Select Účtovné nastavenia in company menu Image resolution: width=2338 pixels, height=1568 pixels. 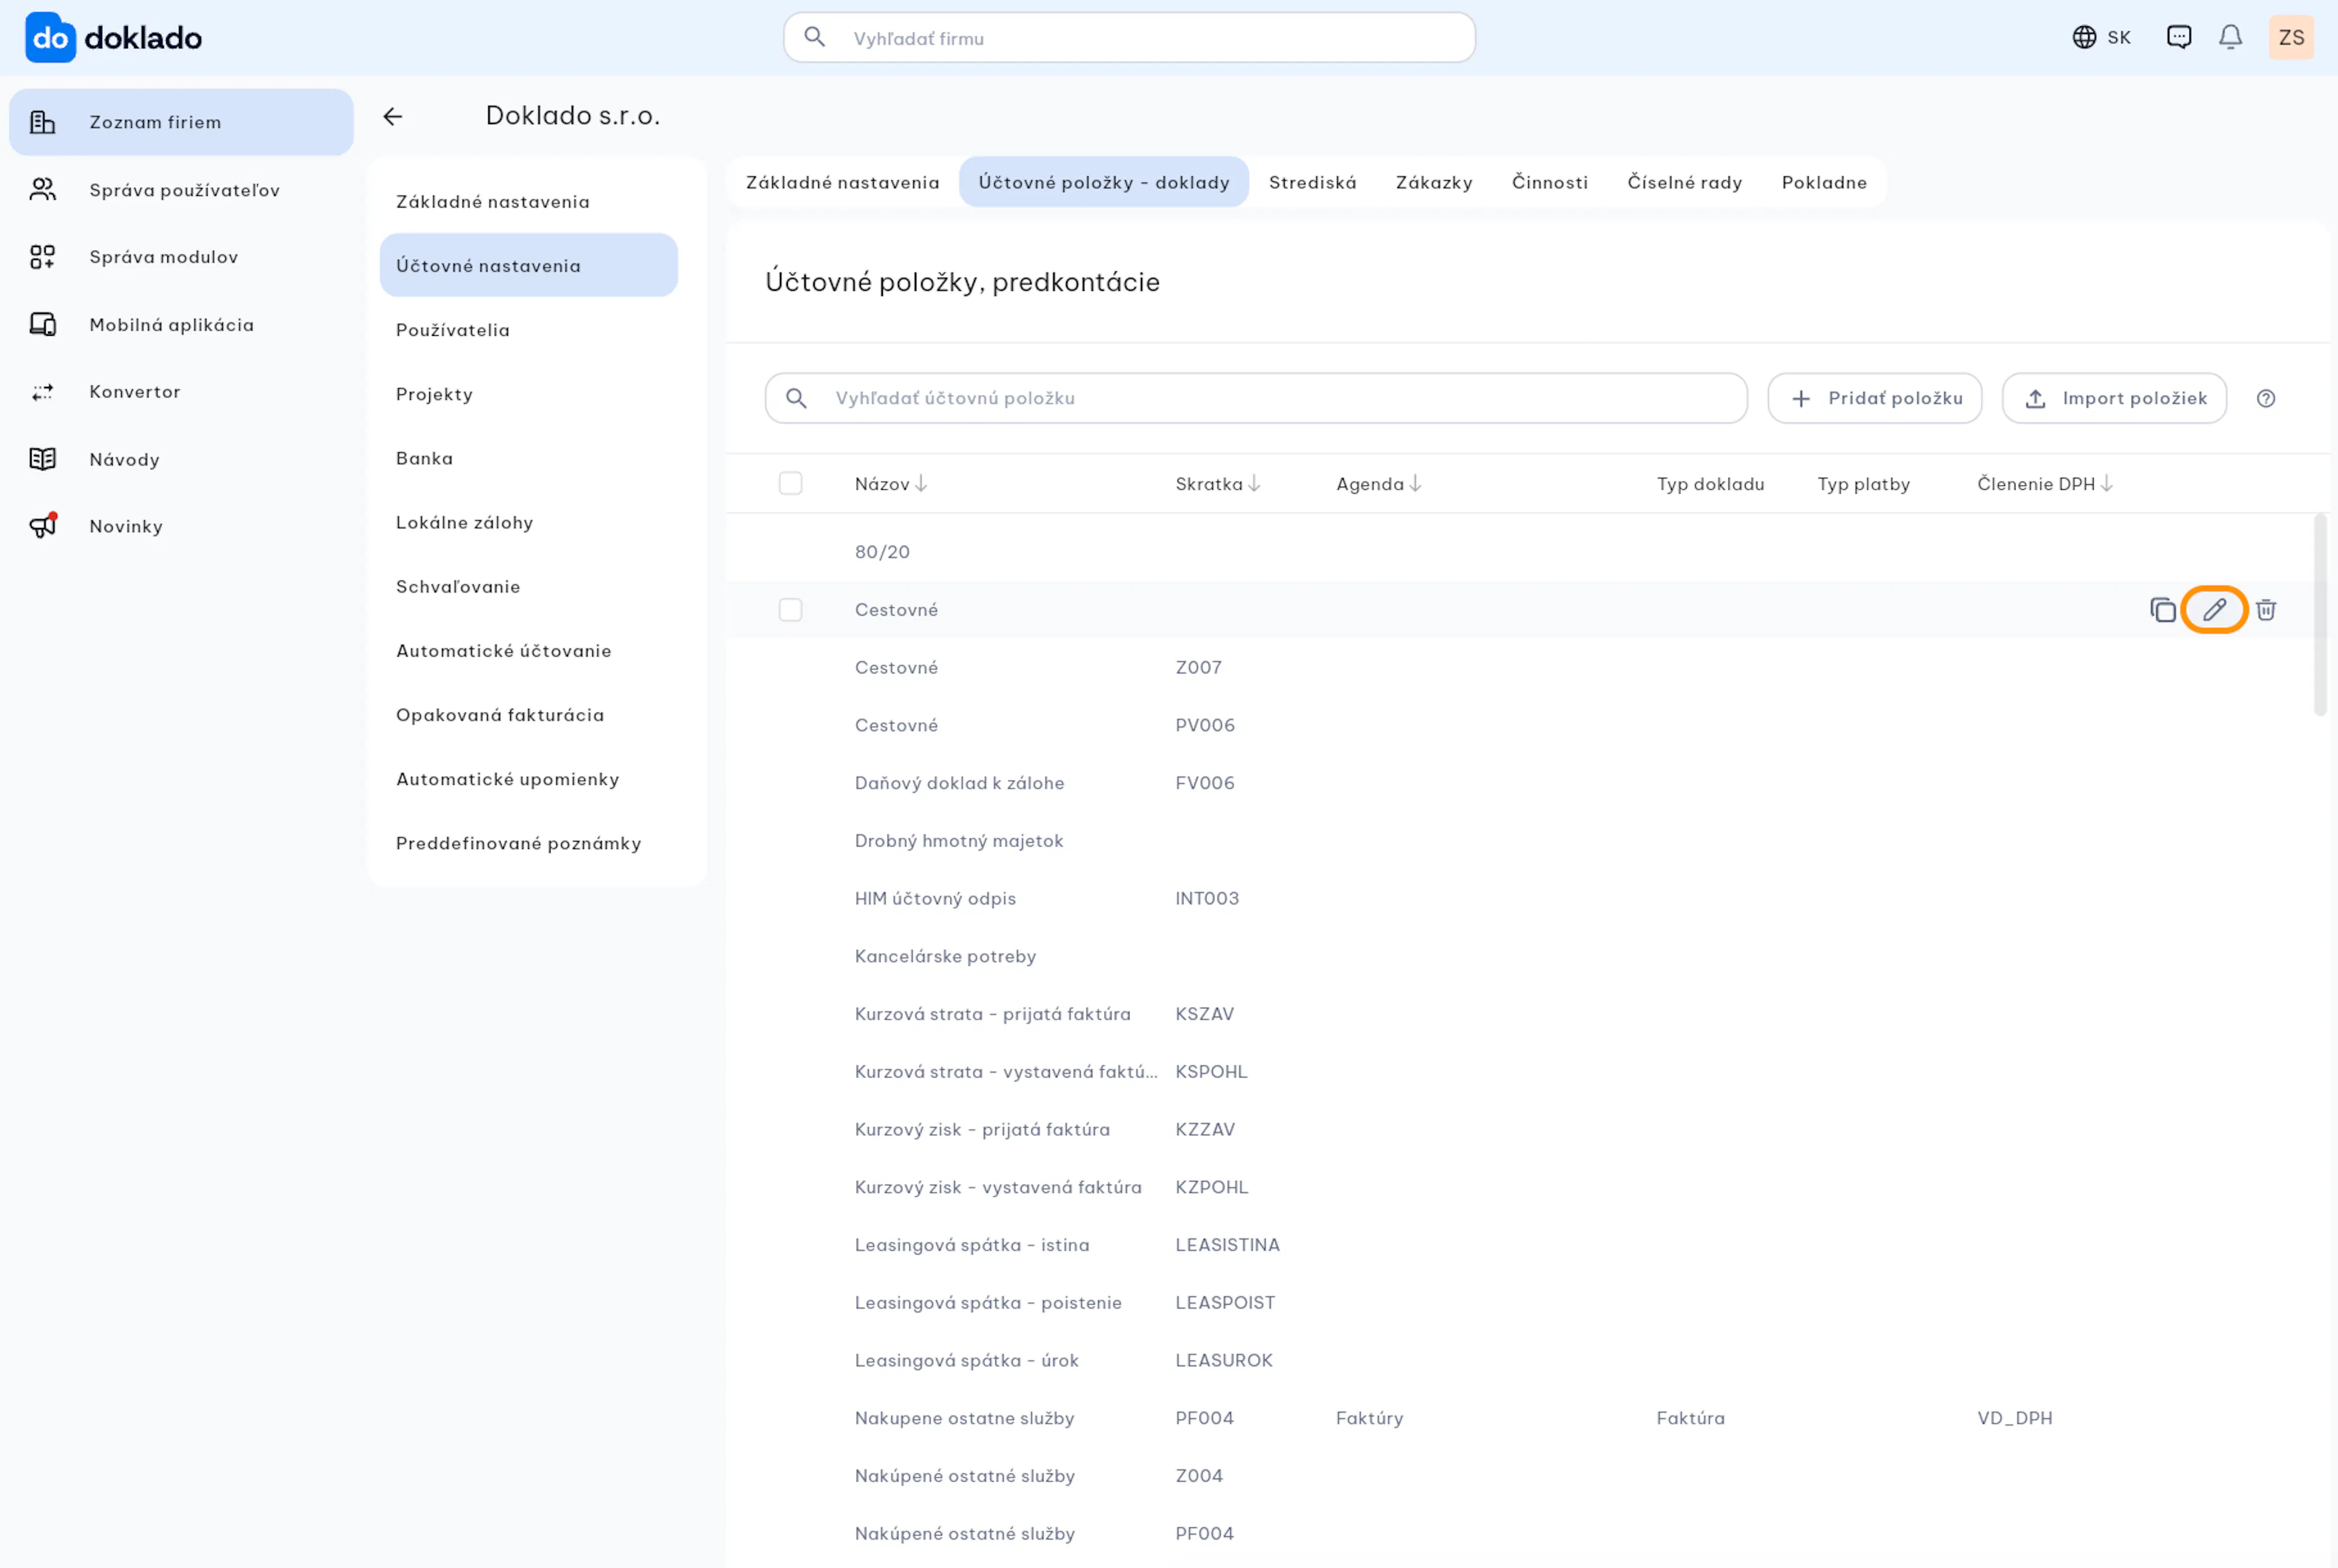click(x=528, y=265)
